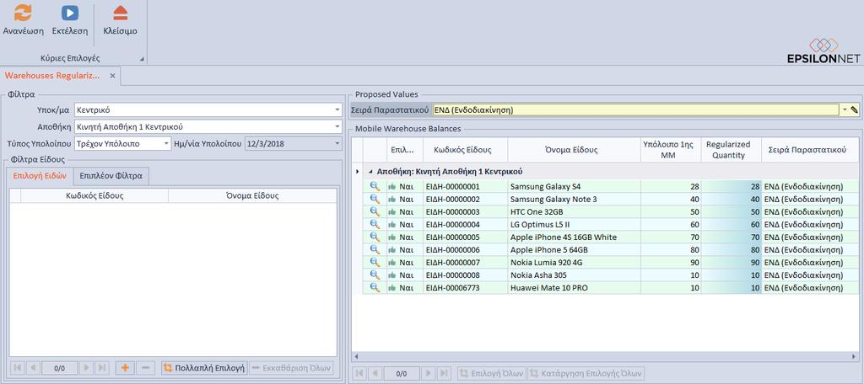
Task: Open magnifier icon for Samsung Galaxy S4
Action: (x=375, y=186)
